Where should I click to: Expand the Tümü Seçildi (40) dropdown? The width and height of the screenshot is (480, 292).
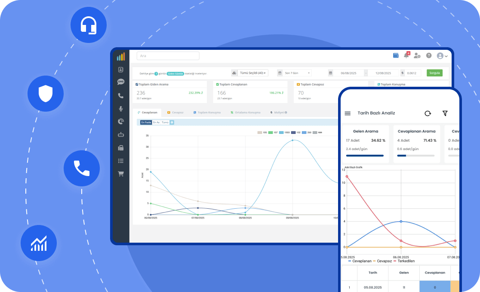click(253, 73)
